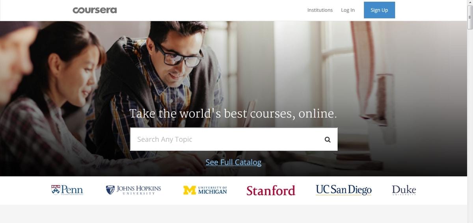Open the Stanford logo
The height and width of the screenshot is (223, 473).
point(271,191)
